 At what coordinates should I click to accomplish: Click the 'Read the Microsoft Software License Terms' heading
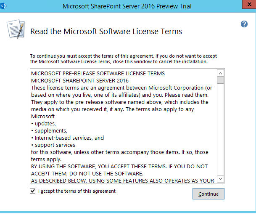pos(106,32)
